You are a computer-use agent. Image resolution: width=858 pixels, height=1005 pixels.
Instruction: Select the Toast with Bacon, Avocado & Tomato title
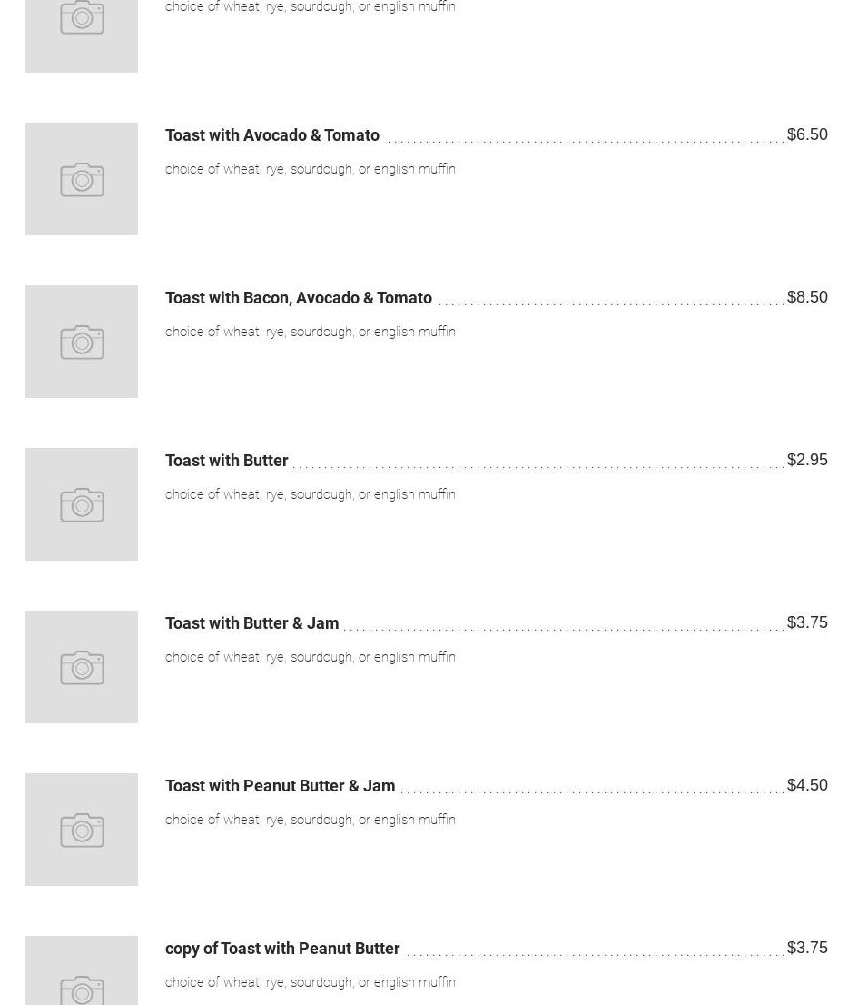point(299,298)
